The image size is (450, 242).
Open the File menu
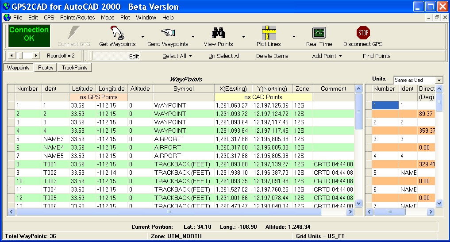point(18,18)
